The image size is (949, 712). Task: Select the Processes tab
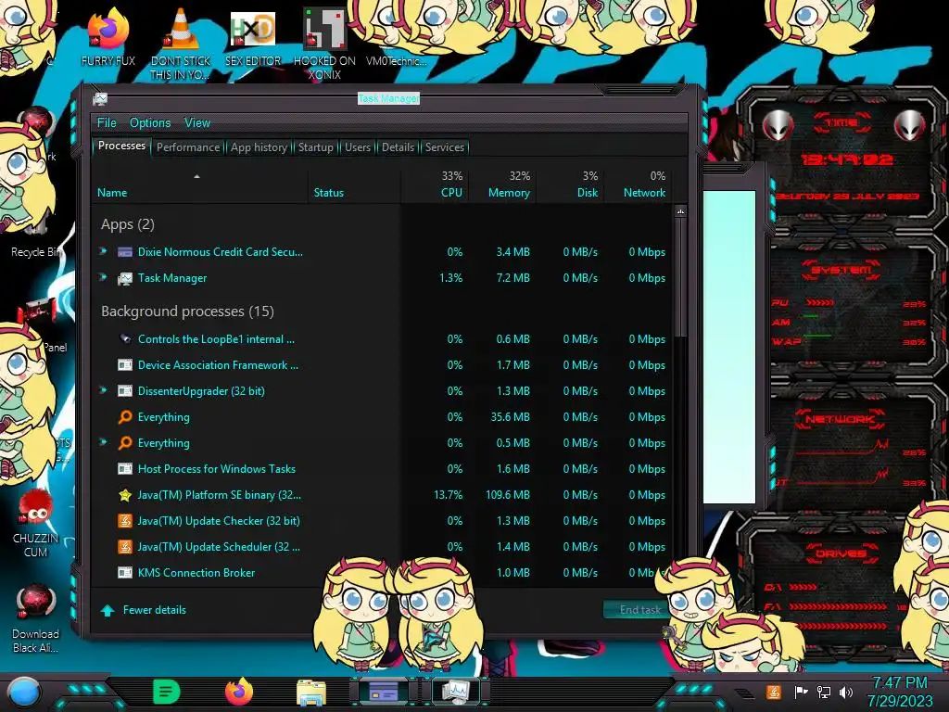tap(121, 146)
